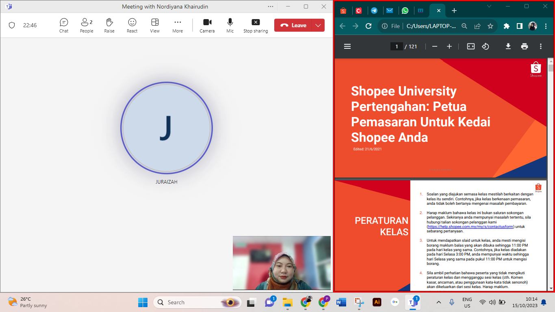Open PDF viewer more actions menu
The height and width of the screenshot is (312, 555).
pyautogui.click(x=541, y=46)
